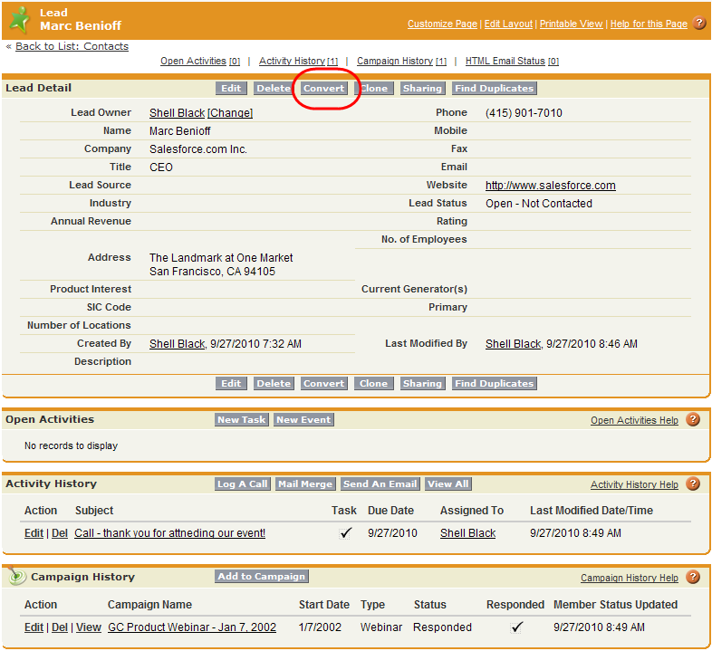Open Lead Owner Shell Black link
This screenshot has width=712, height=651.
click(177, 112)
